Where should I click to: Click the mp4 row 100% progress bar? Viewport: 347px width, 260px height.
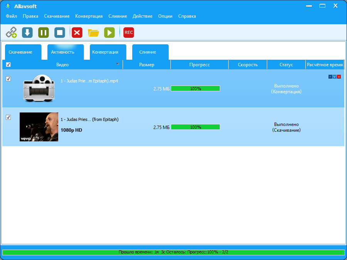(195, 89)
